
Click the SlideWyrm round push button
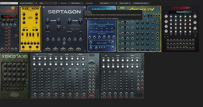pos(36,23)
